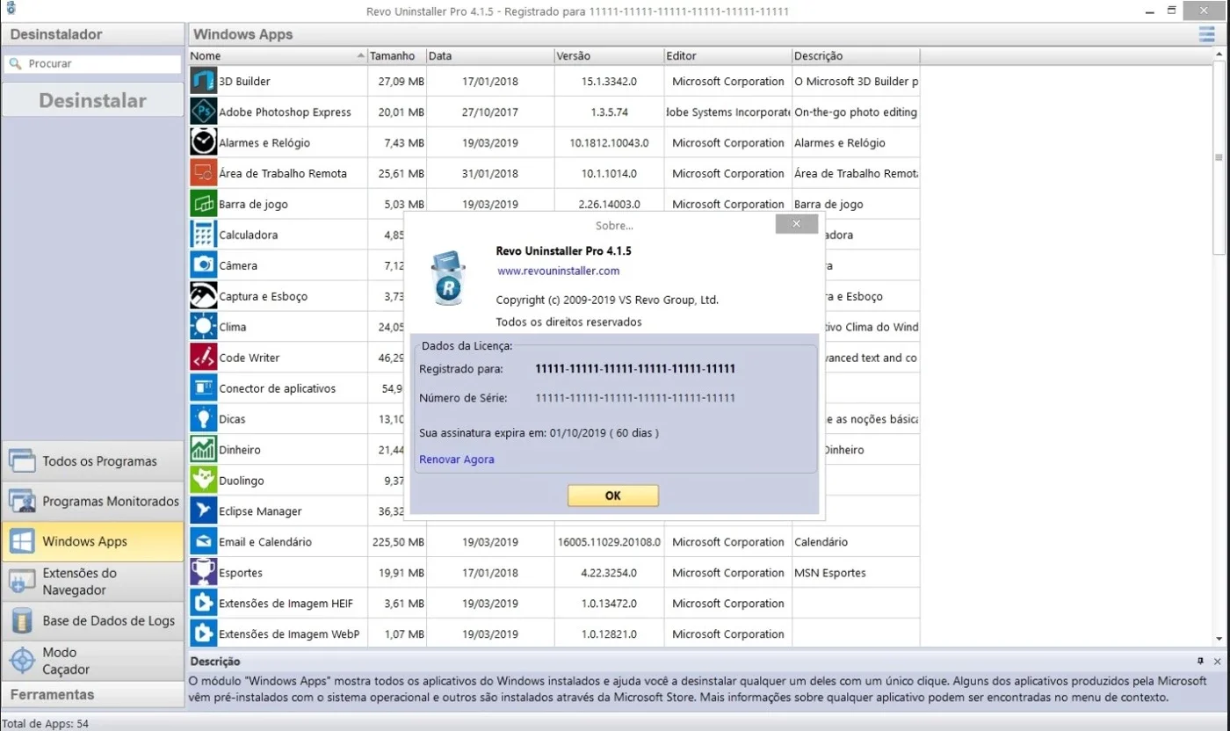This screenshot has width=1230, height=731.
Task: Collapse the Desinstalador panel header
Action: point(92,34)
